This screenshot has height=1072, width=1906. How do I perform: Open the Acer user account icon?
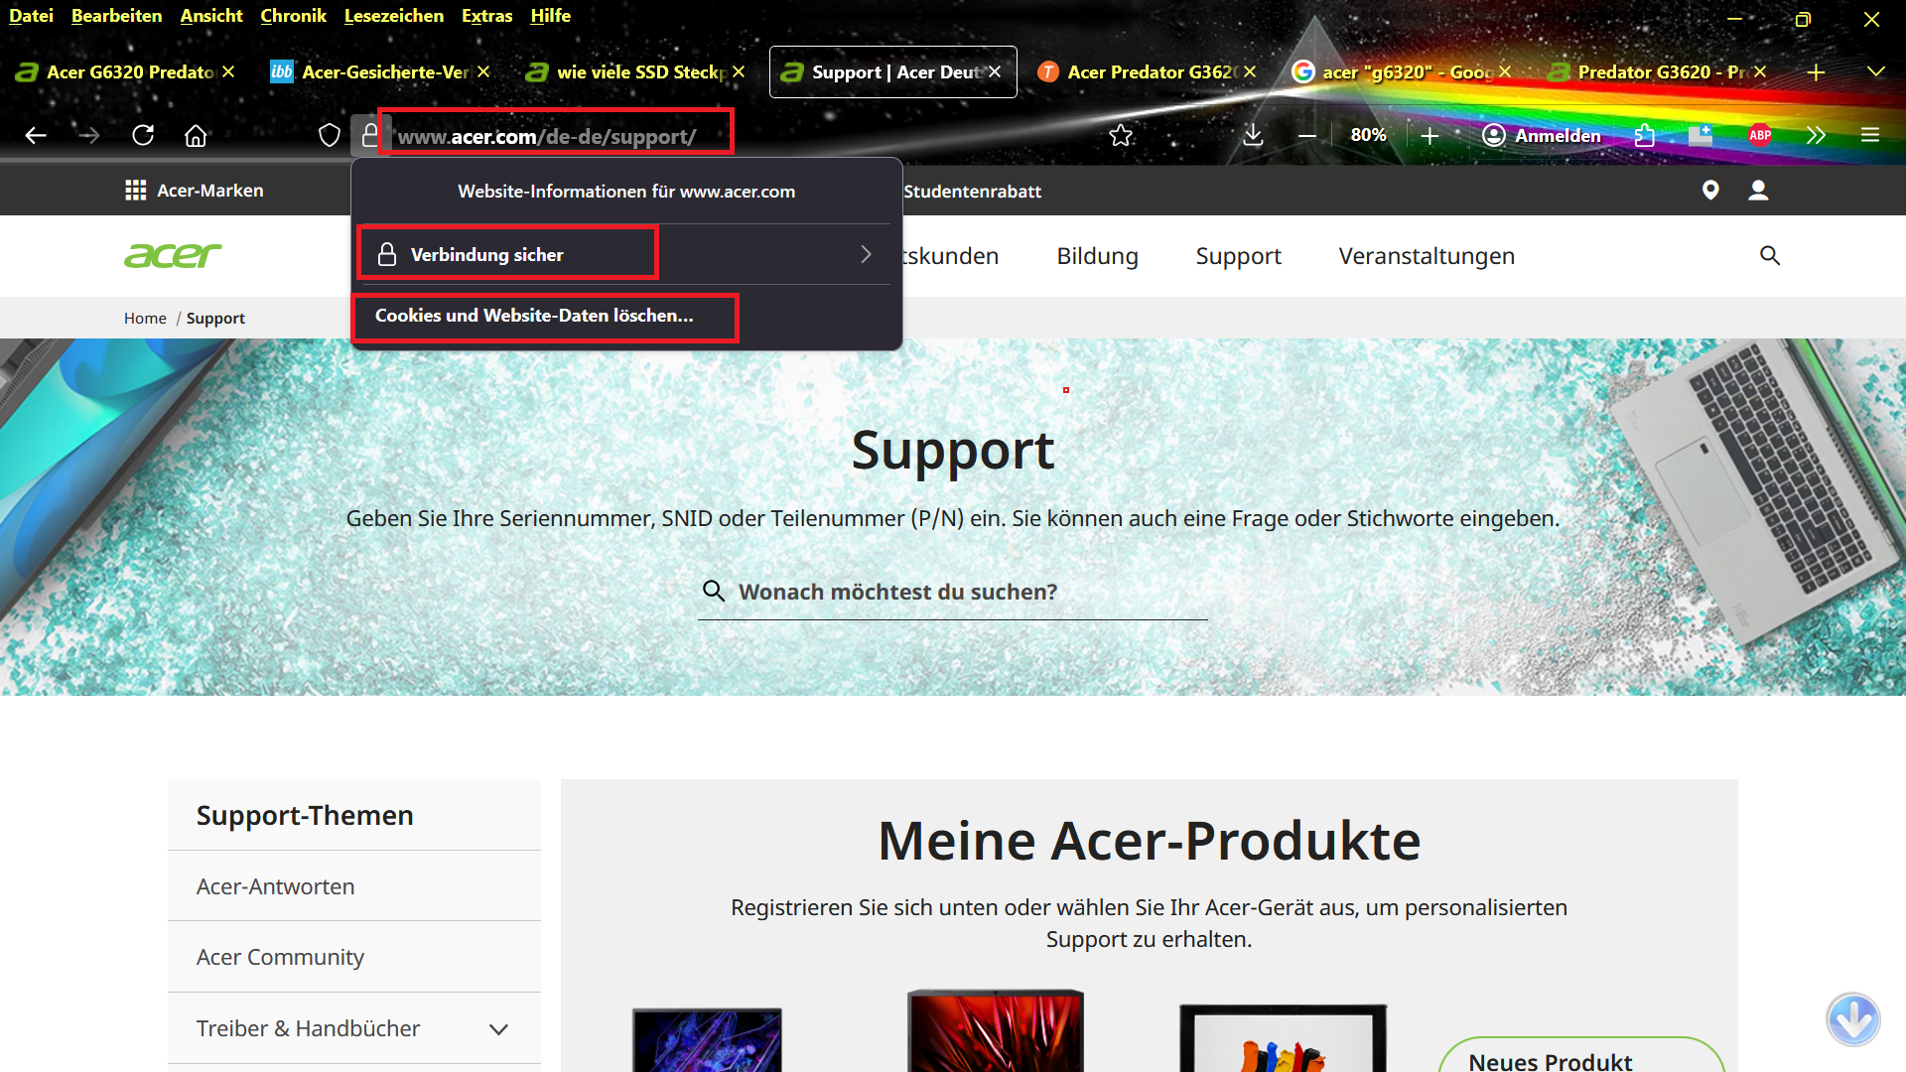[x=1758, y=190]
